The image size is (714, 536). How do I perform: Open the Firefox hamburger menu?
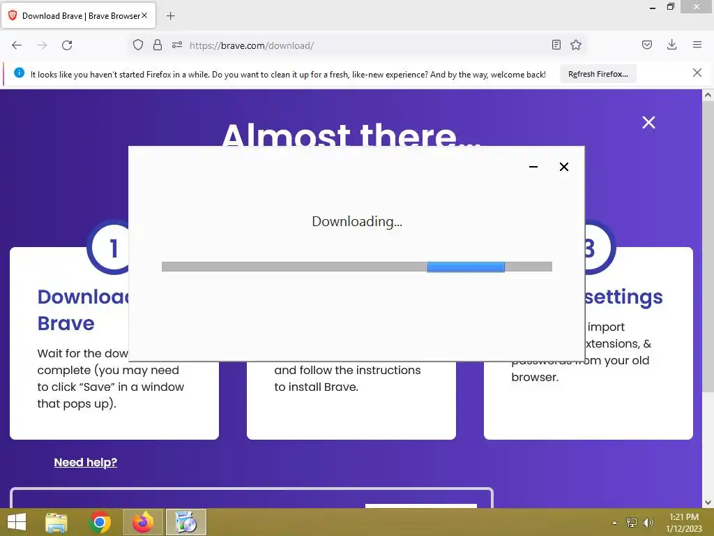tap(697, 45)
